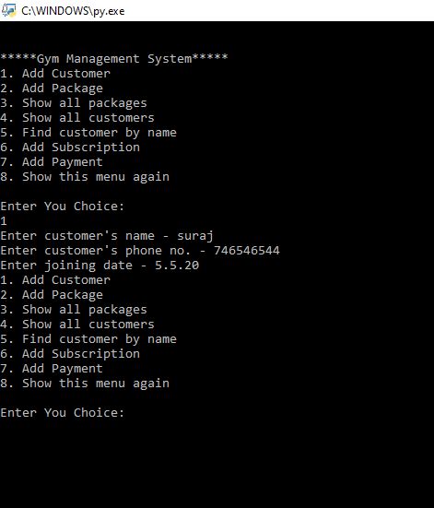Click the C:\WINDOWS\py.exe window title text
Viewport: 434px width, 508px height.
click(x=73, y=11)
